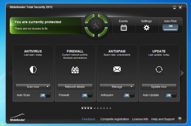Click the central wrench tools icon
Viewport: 191px width, 126px height.
point(96,26)
